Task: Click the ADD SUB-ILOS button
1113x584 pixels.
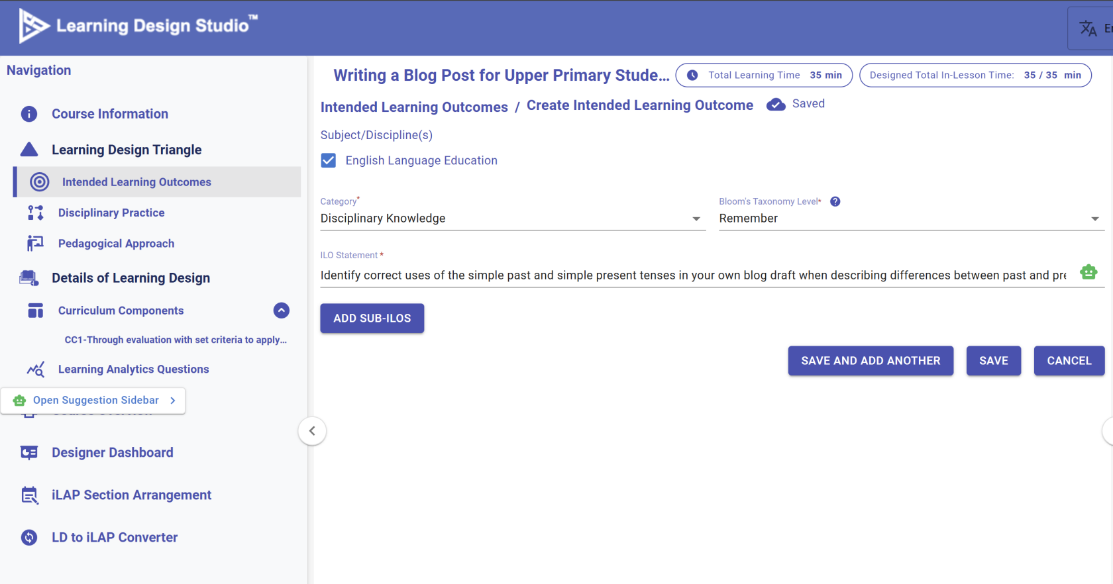Action: click(372, 318)
